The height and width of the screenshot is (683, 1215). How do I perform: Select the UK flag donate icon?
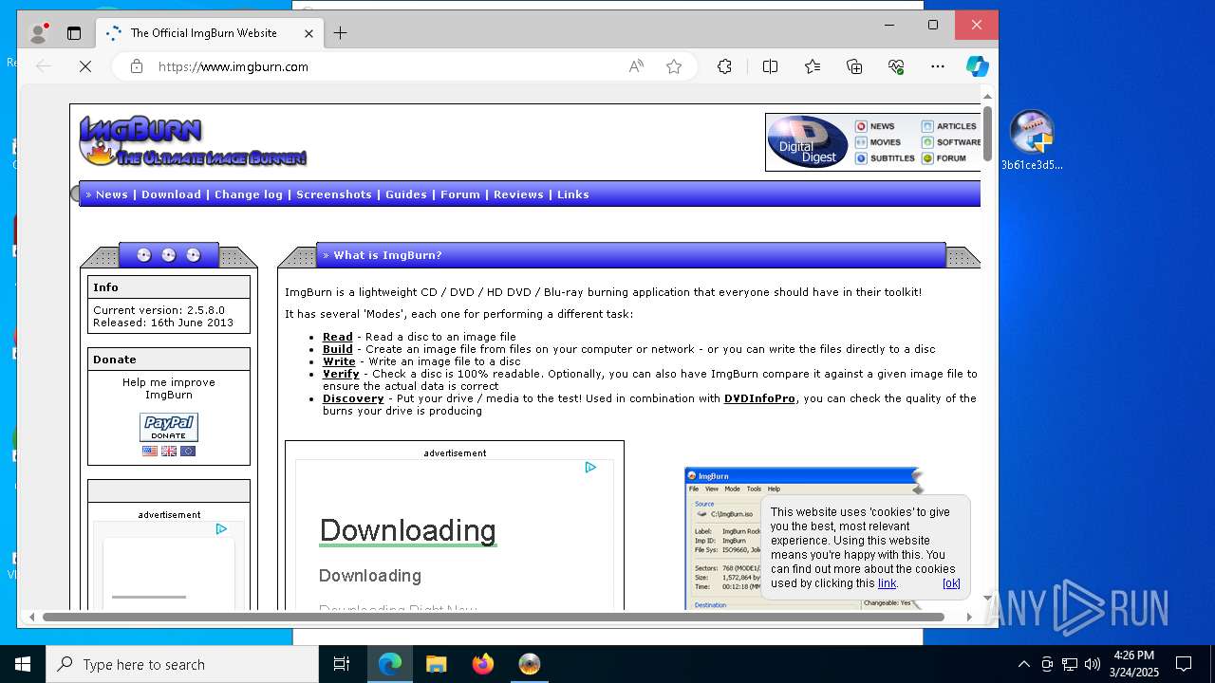click(x=169, y=452)
